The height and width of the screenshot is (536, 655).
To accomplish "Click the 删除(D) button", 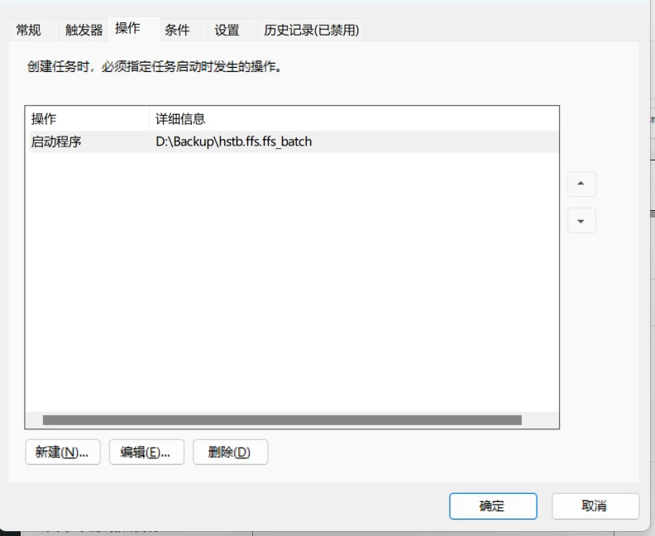I will [x=230, y=452].
